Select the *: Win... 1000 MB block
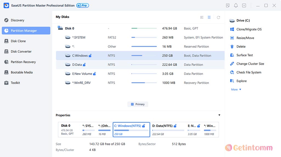This screenshot has height=157, width=281. 210,130
